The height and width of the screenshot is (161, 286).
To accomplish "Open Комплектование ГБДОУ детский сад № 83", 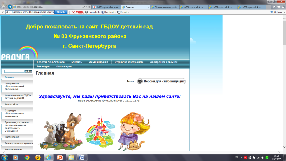I will point(18,97).
